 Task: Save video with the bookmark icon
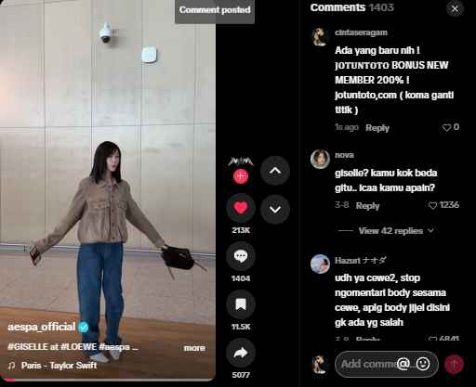241,304
